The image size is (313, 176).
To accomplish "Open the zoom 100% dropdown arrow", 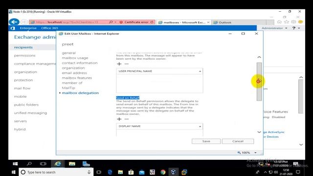I will (255, 153).
